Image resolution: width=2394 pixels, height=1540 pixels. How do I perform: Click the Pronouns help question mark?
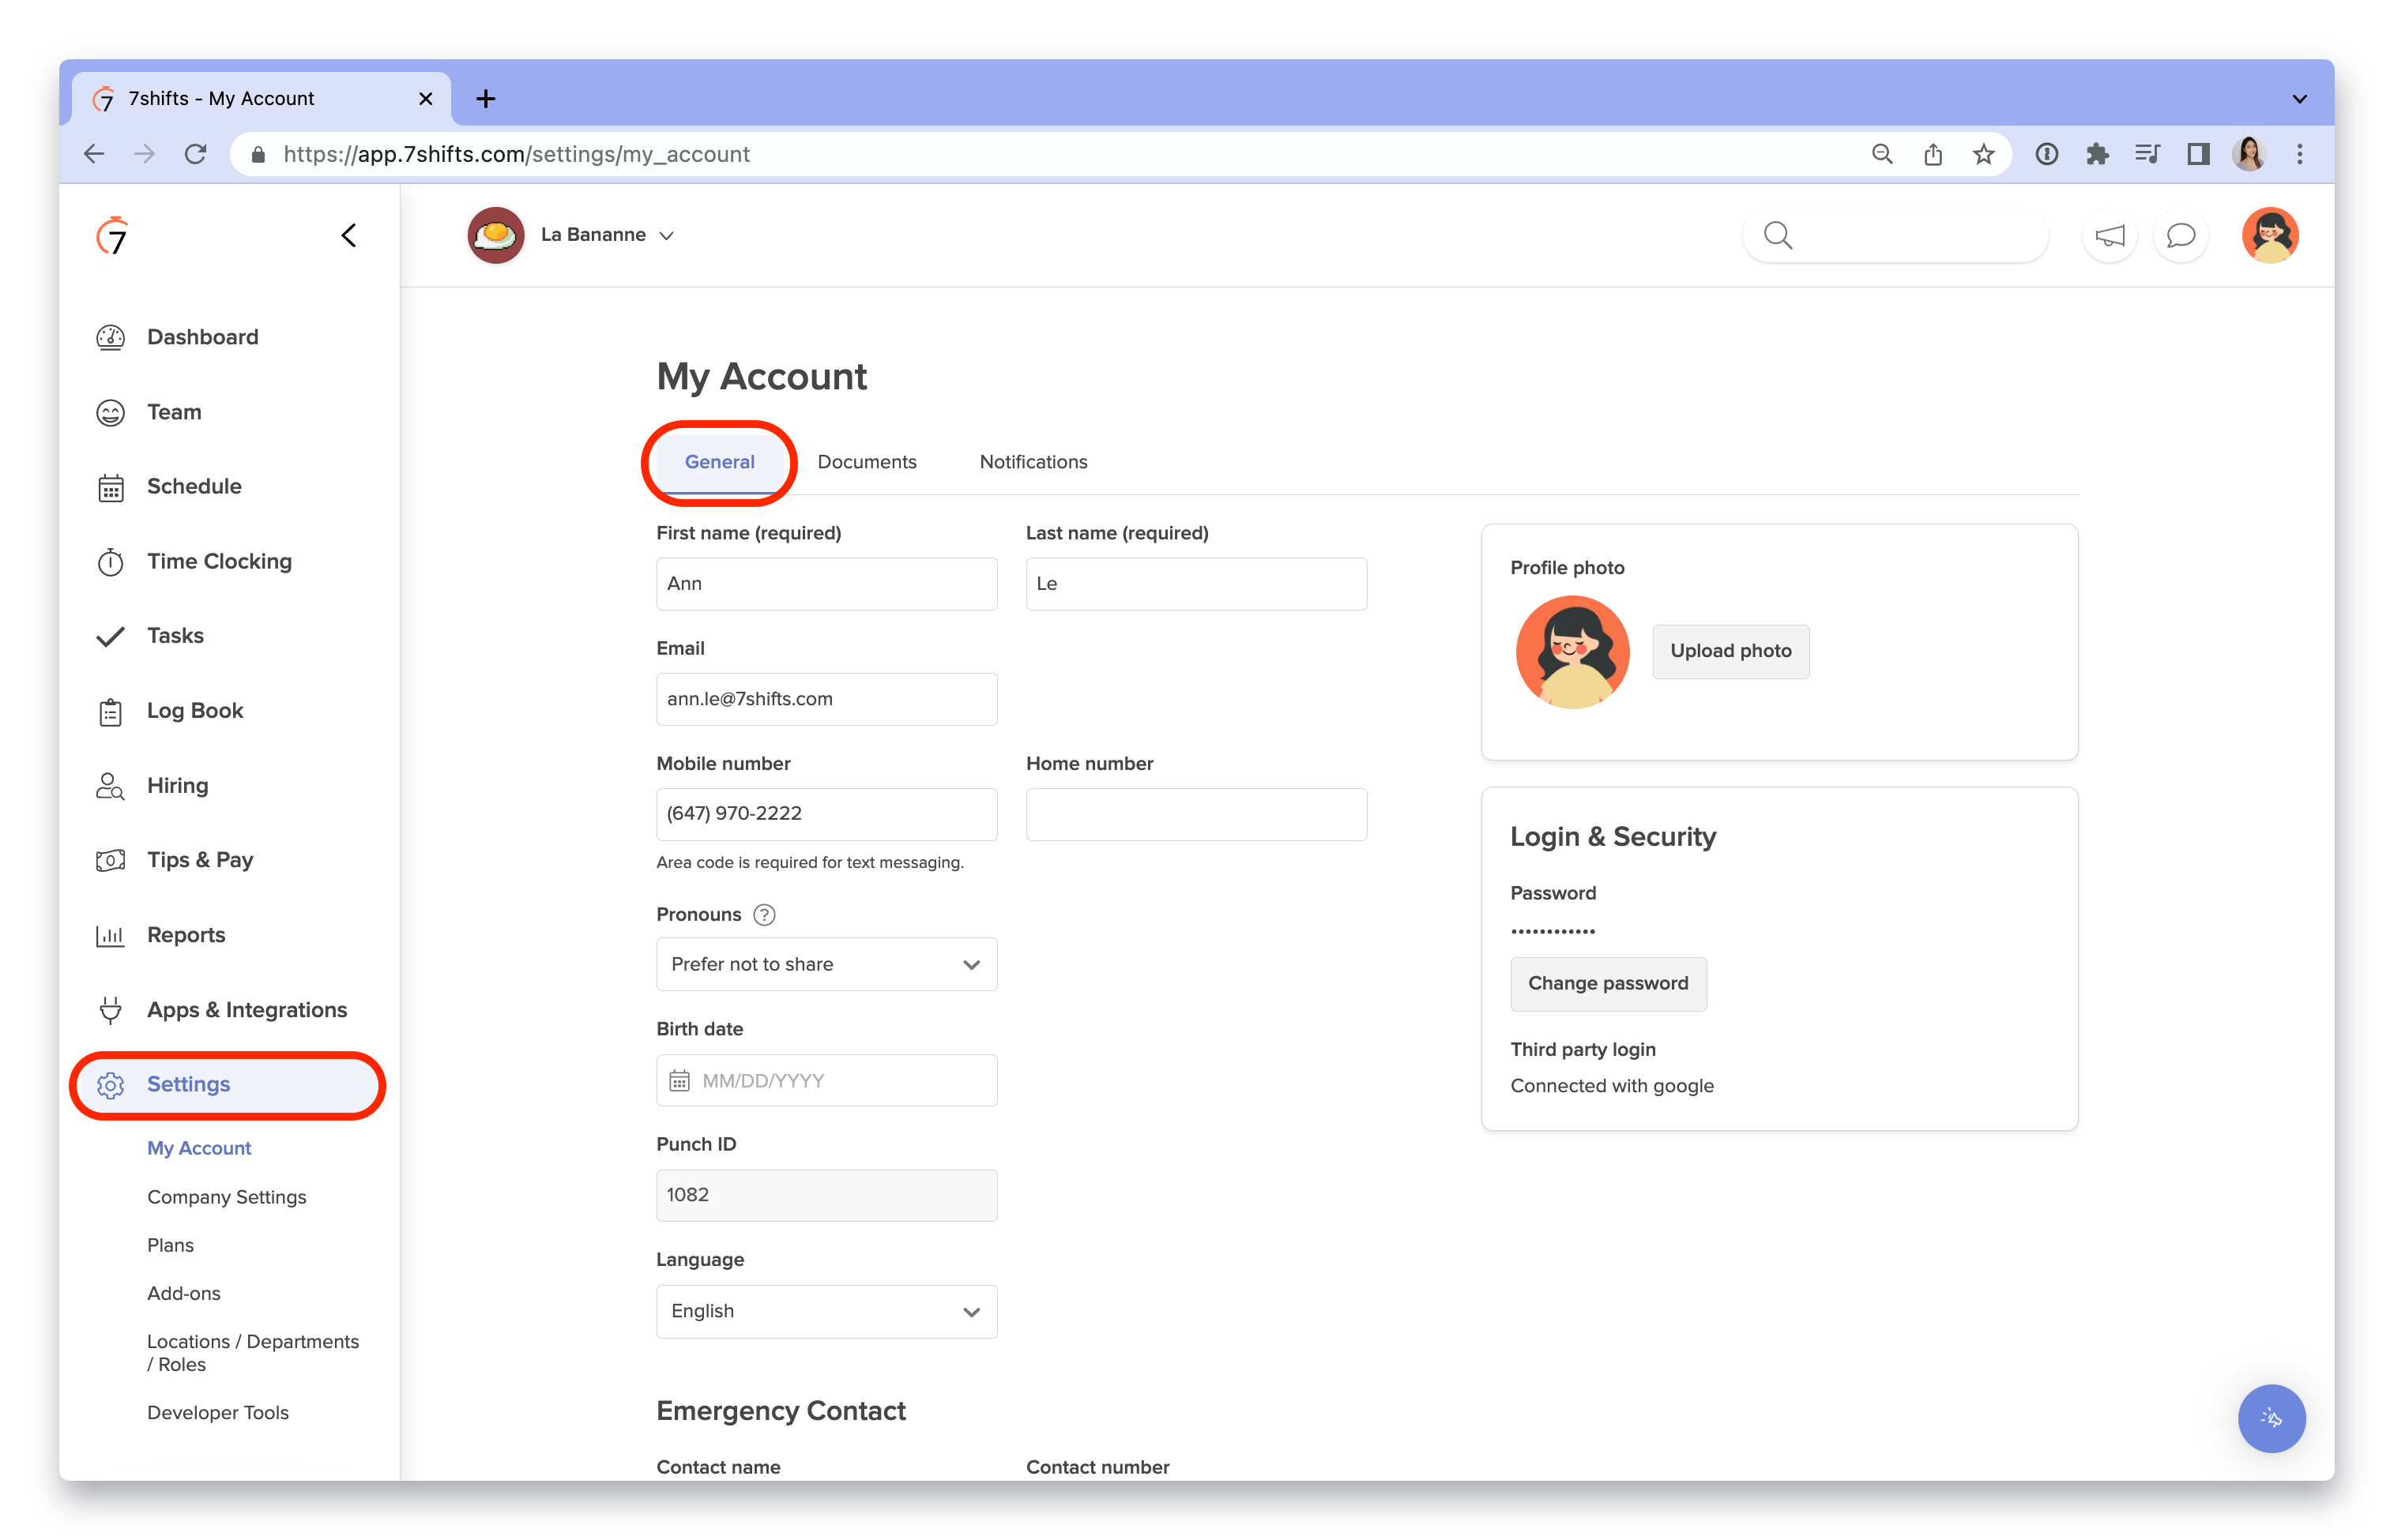(764, 915)
